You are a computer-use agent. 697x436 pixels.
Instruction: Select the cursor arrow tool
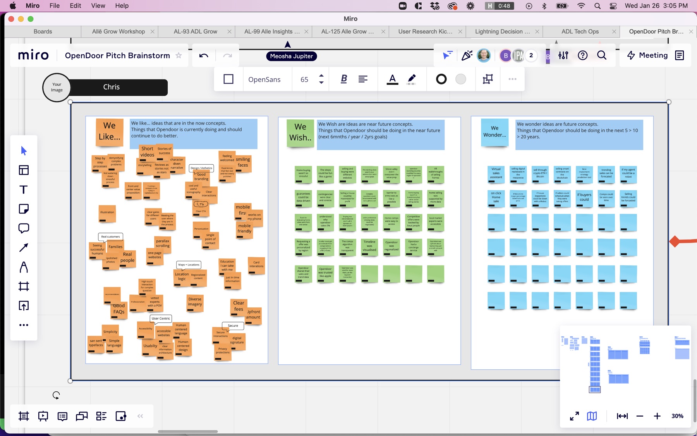coord(24,151)
